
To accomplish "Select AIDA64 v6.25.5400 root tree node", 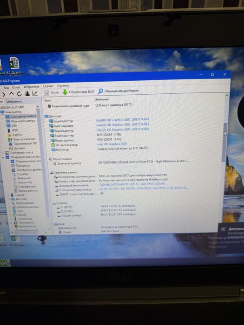I will coord(13,107).
